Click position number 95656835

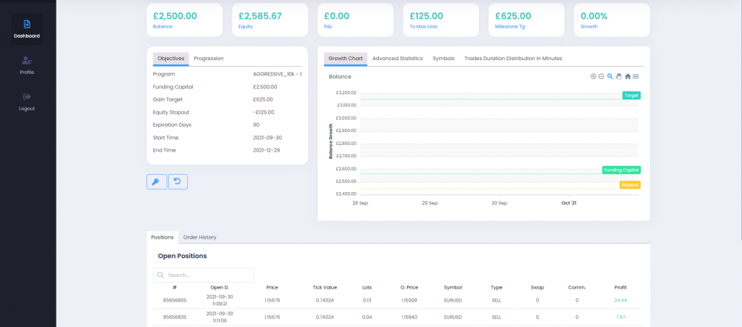click(175, 317)
